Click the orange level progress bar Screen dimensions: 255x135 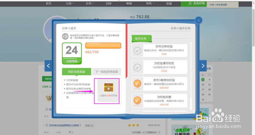[103, 46]
